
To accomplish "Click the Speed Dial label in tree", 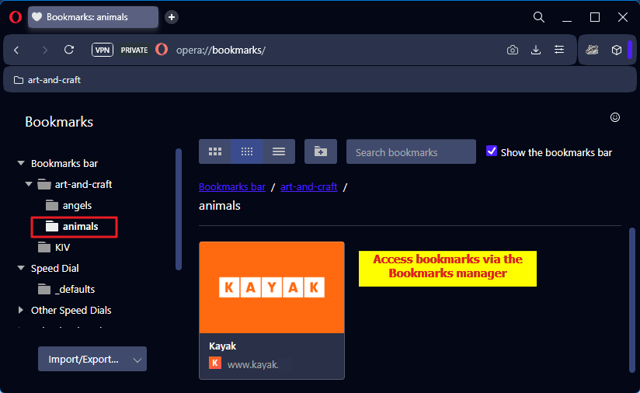I will (x=55, y=269).
